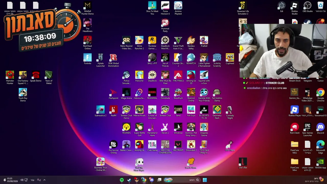Open the Crab Game shortcut
The width and height of the screenshot is (327, 184).
pyautogui.click(x=152, y=146)
